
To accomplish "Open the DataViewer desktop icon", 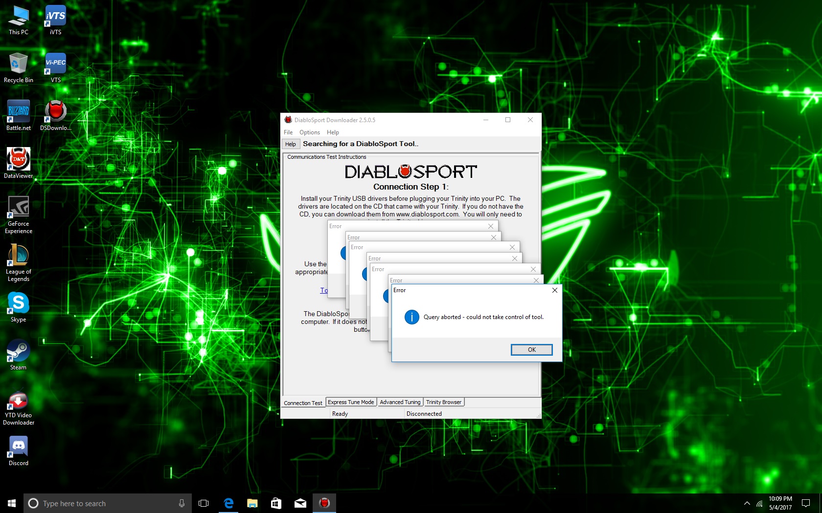I will 19,163.
